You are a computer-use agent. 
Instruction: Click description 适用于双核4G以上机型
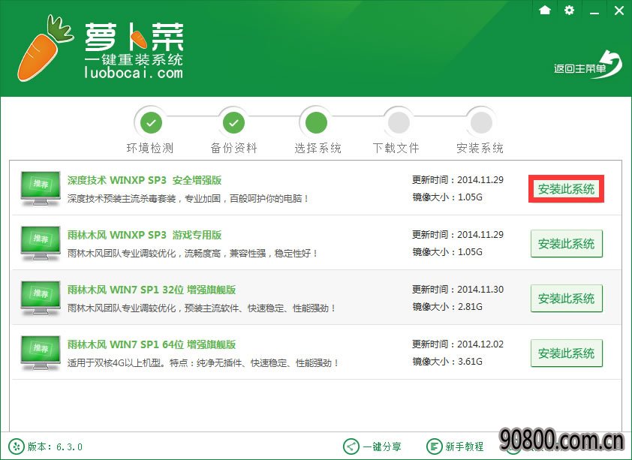click(x=203, y=363)
